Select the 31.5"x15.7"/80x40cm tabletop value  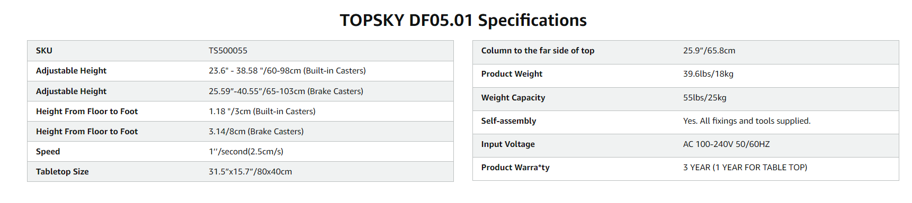[250, 172]
